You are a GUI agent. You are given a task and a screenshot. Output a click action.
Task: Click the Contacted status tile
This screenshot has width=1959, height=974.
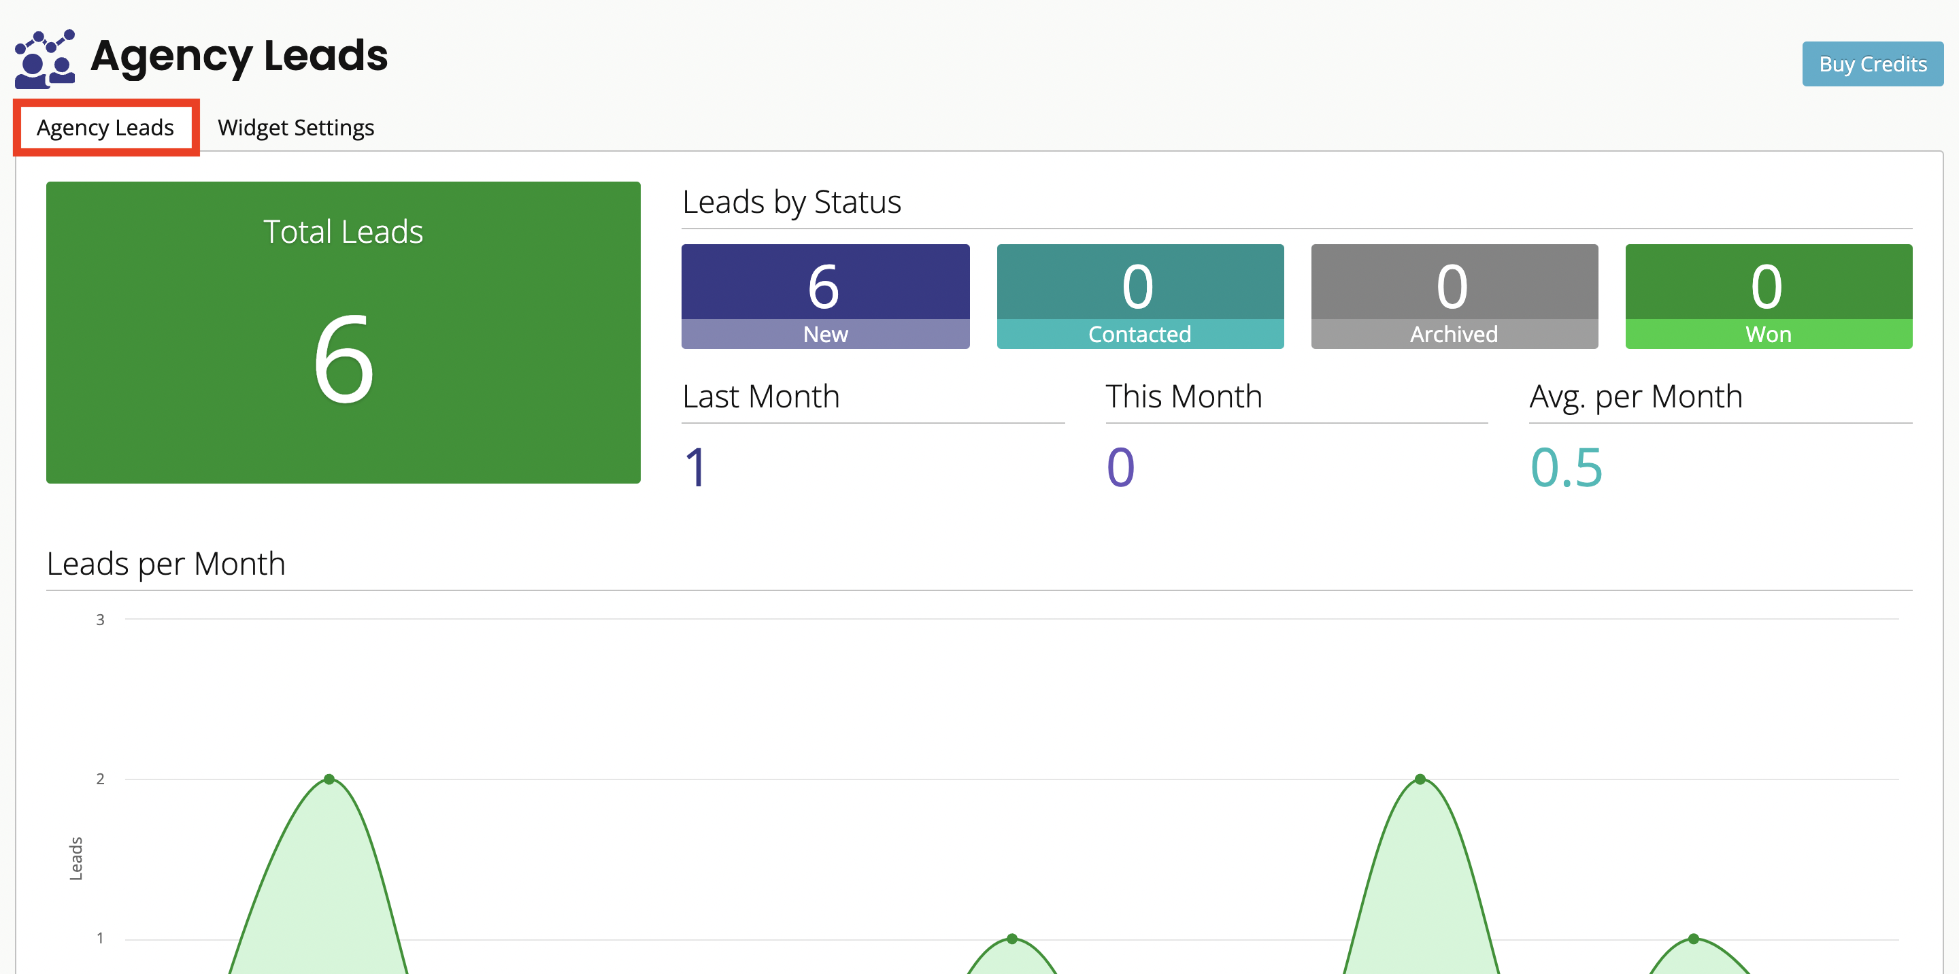click(x=1140, y=297)
